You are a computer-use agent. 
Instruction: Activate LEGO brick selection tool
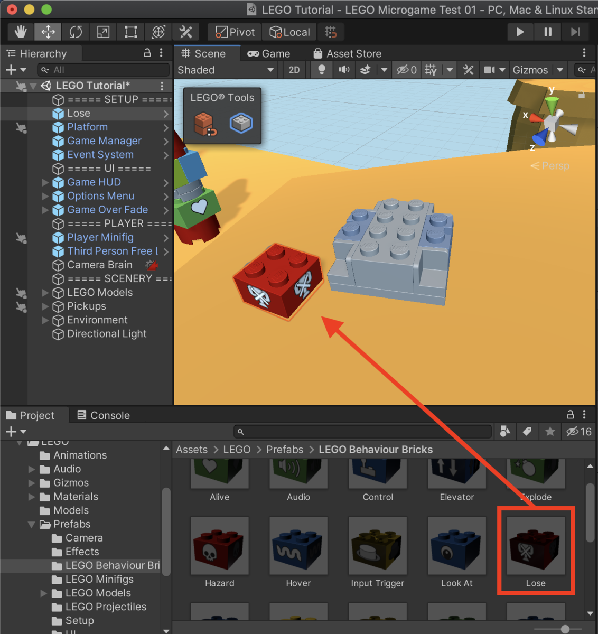point(241,123)
